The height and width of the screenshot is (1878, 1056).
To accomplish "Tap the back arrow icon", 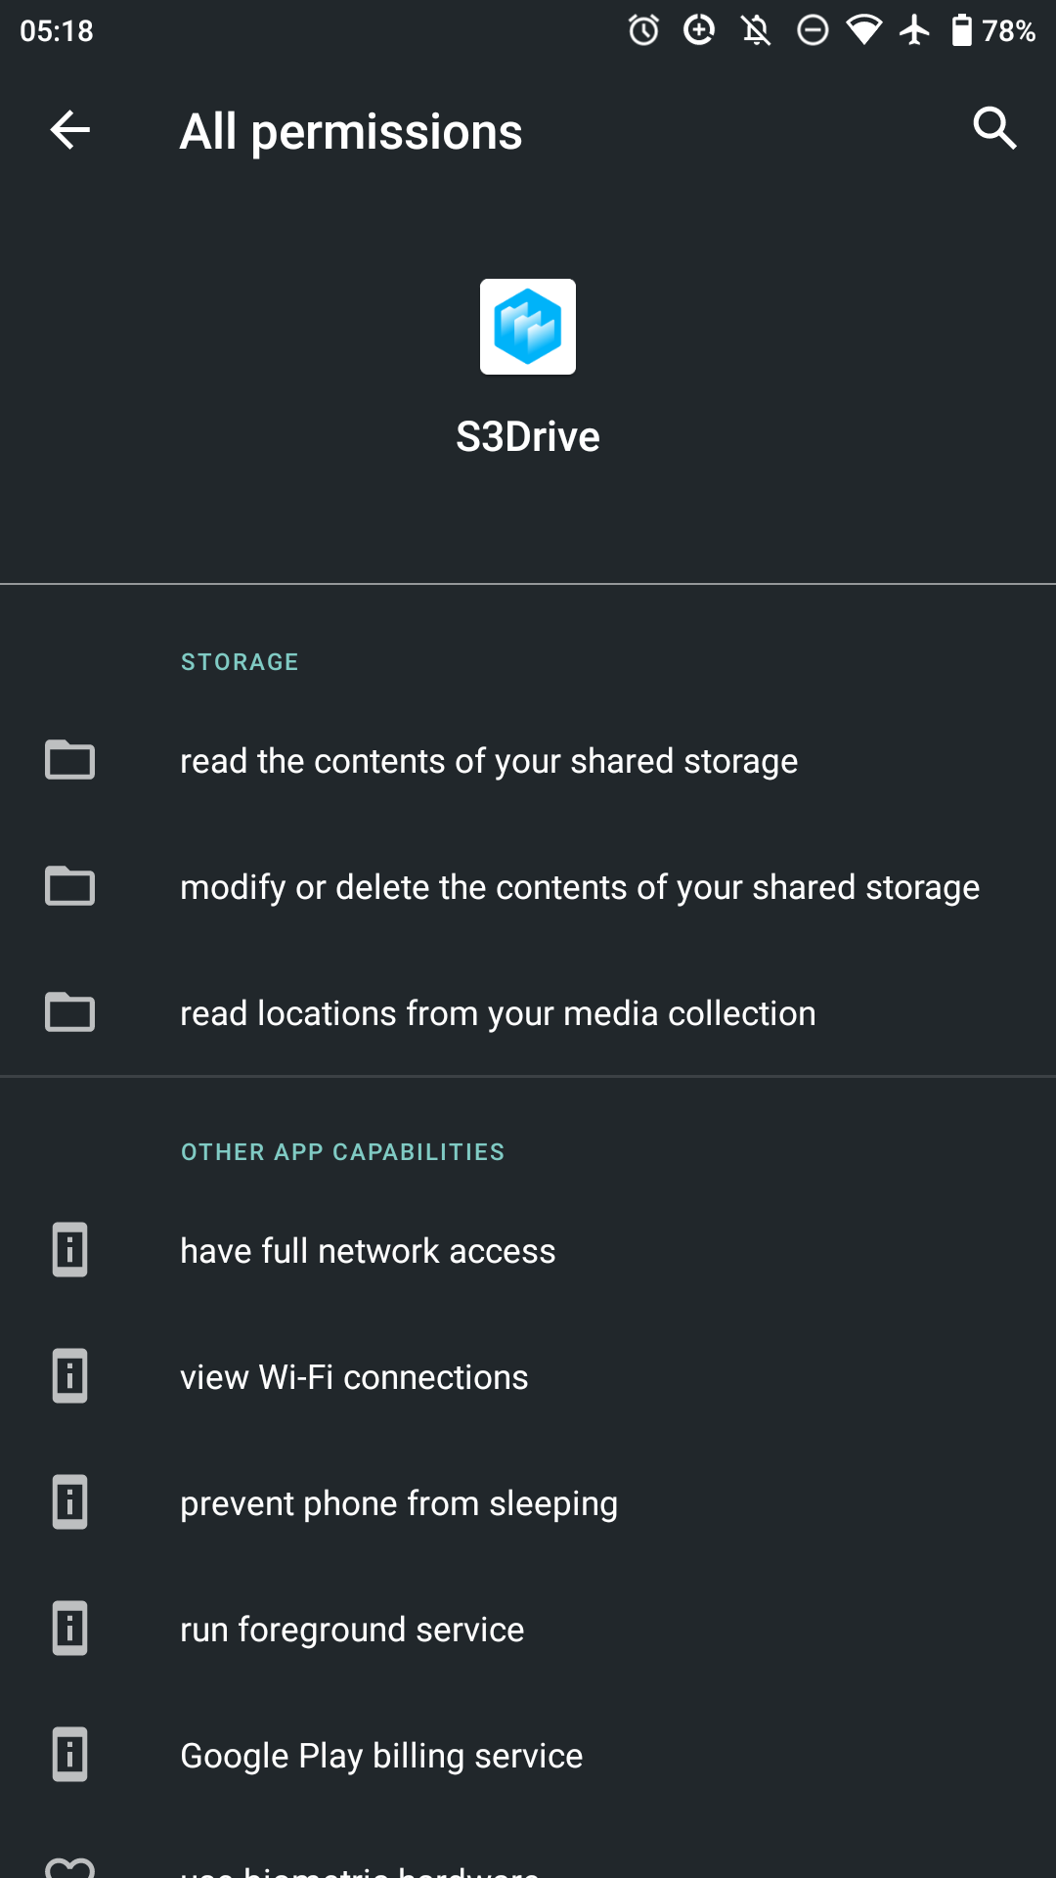I will (x=69, y=130).
